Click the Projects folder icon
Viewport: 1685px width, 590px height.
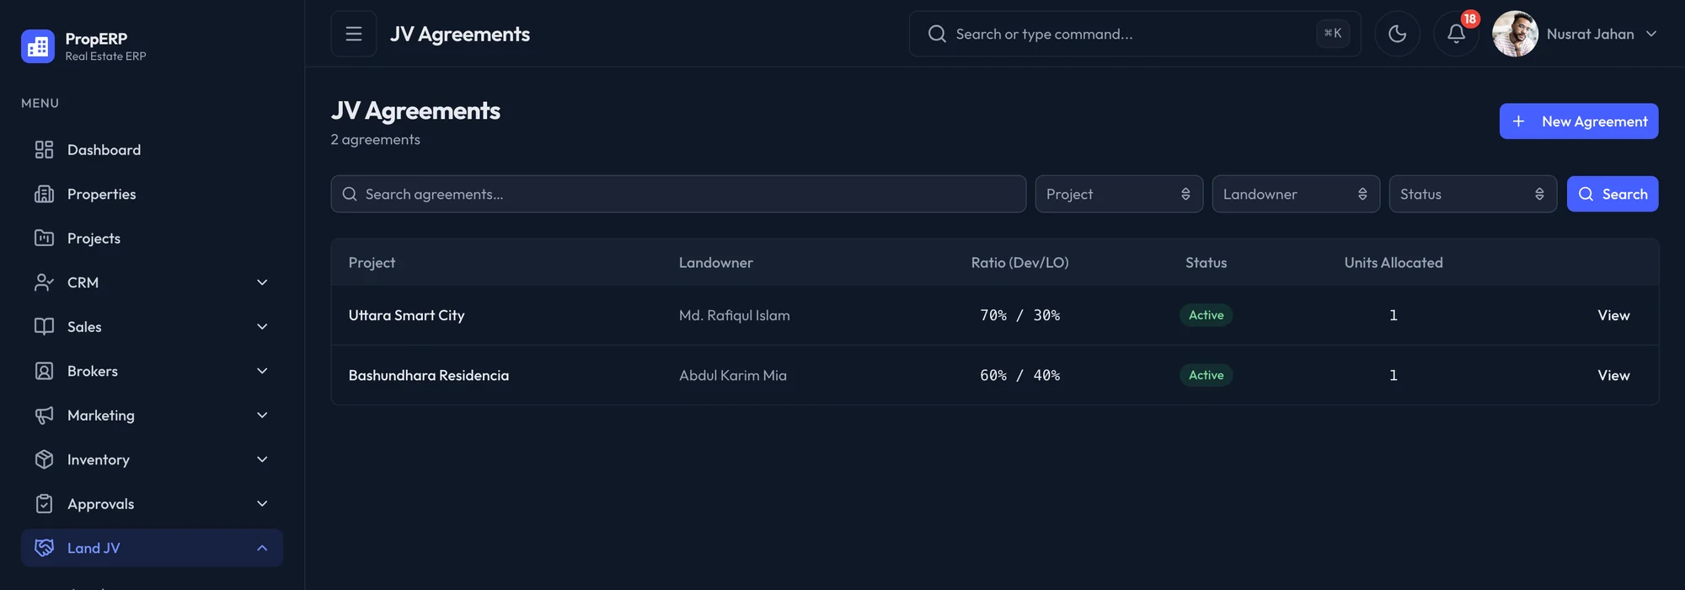click(44, 239)
